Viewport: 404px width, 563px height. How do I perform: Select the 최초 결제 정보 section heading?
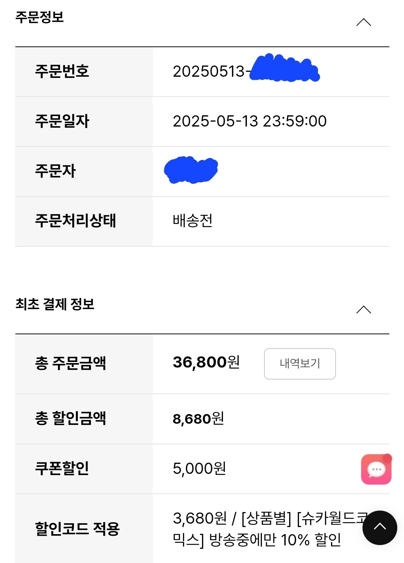click(x=55, y=304)
